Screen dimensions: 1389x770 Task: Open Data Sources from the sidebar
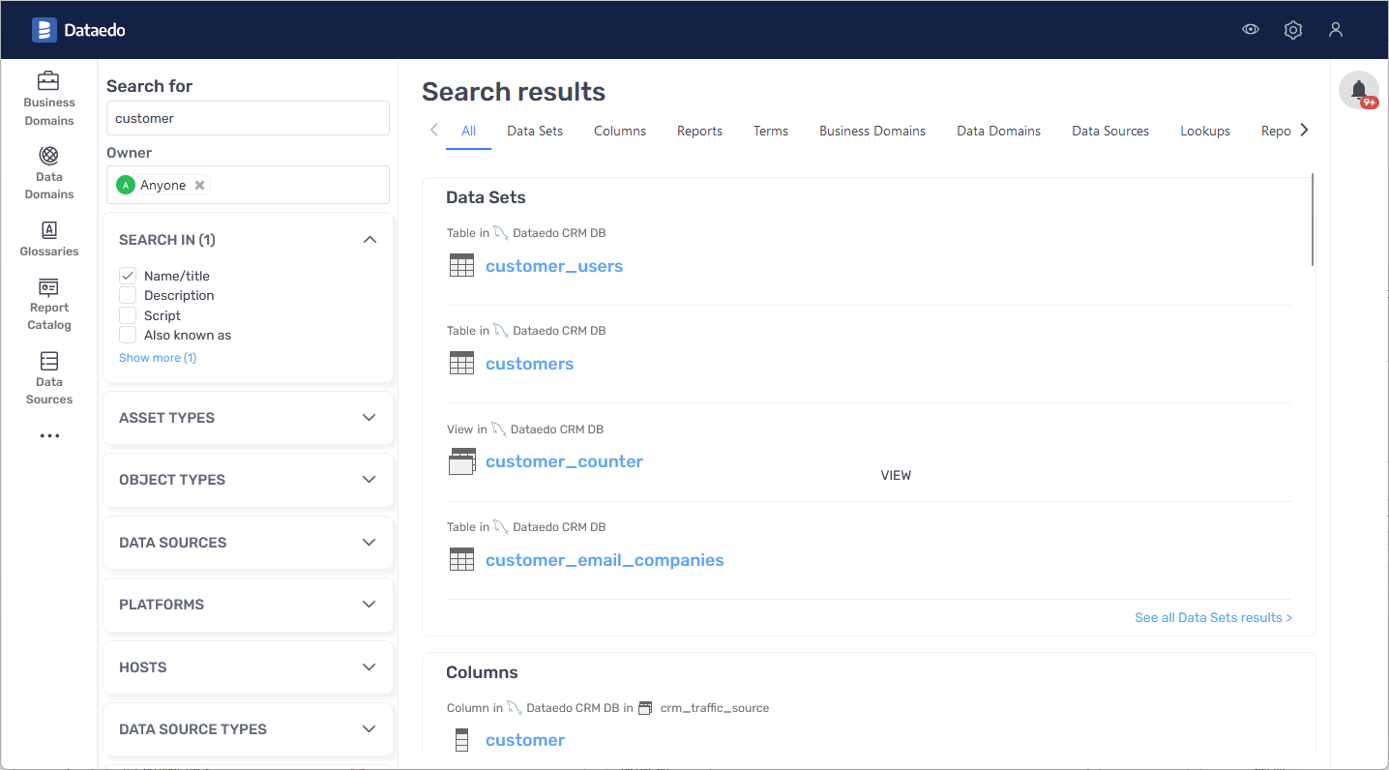click(x=49, y=378)
